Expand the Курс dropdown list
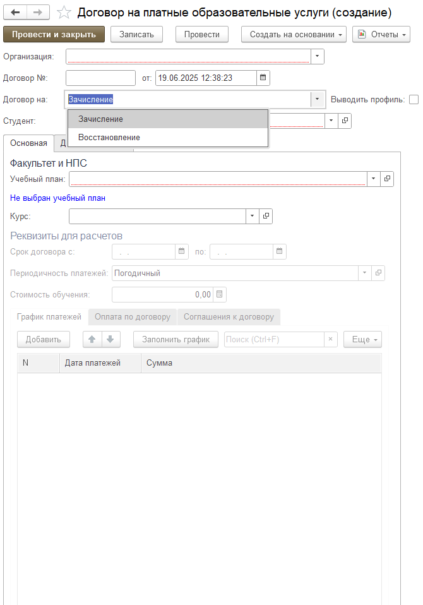 point(253,216)
